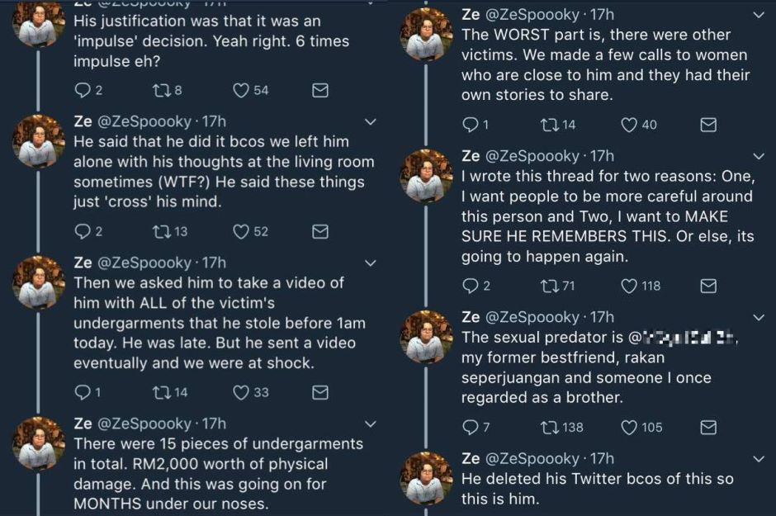Open the dropdown caret on the '15 pieces' tweet
776x516 pixels.
(371, 424)
